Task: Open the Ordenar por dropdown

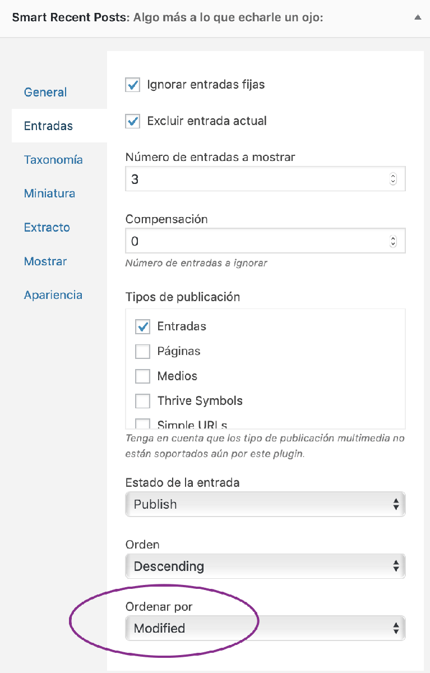Action: [x=265, y=628]
